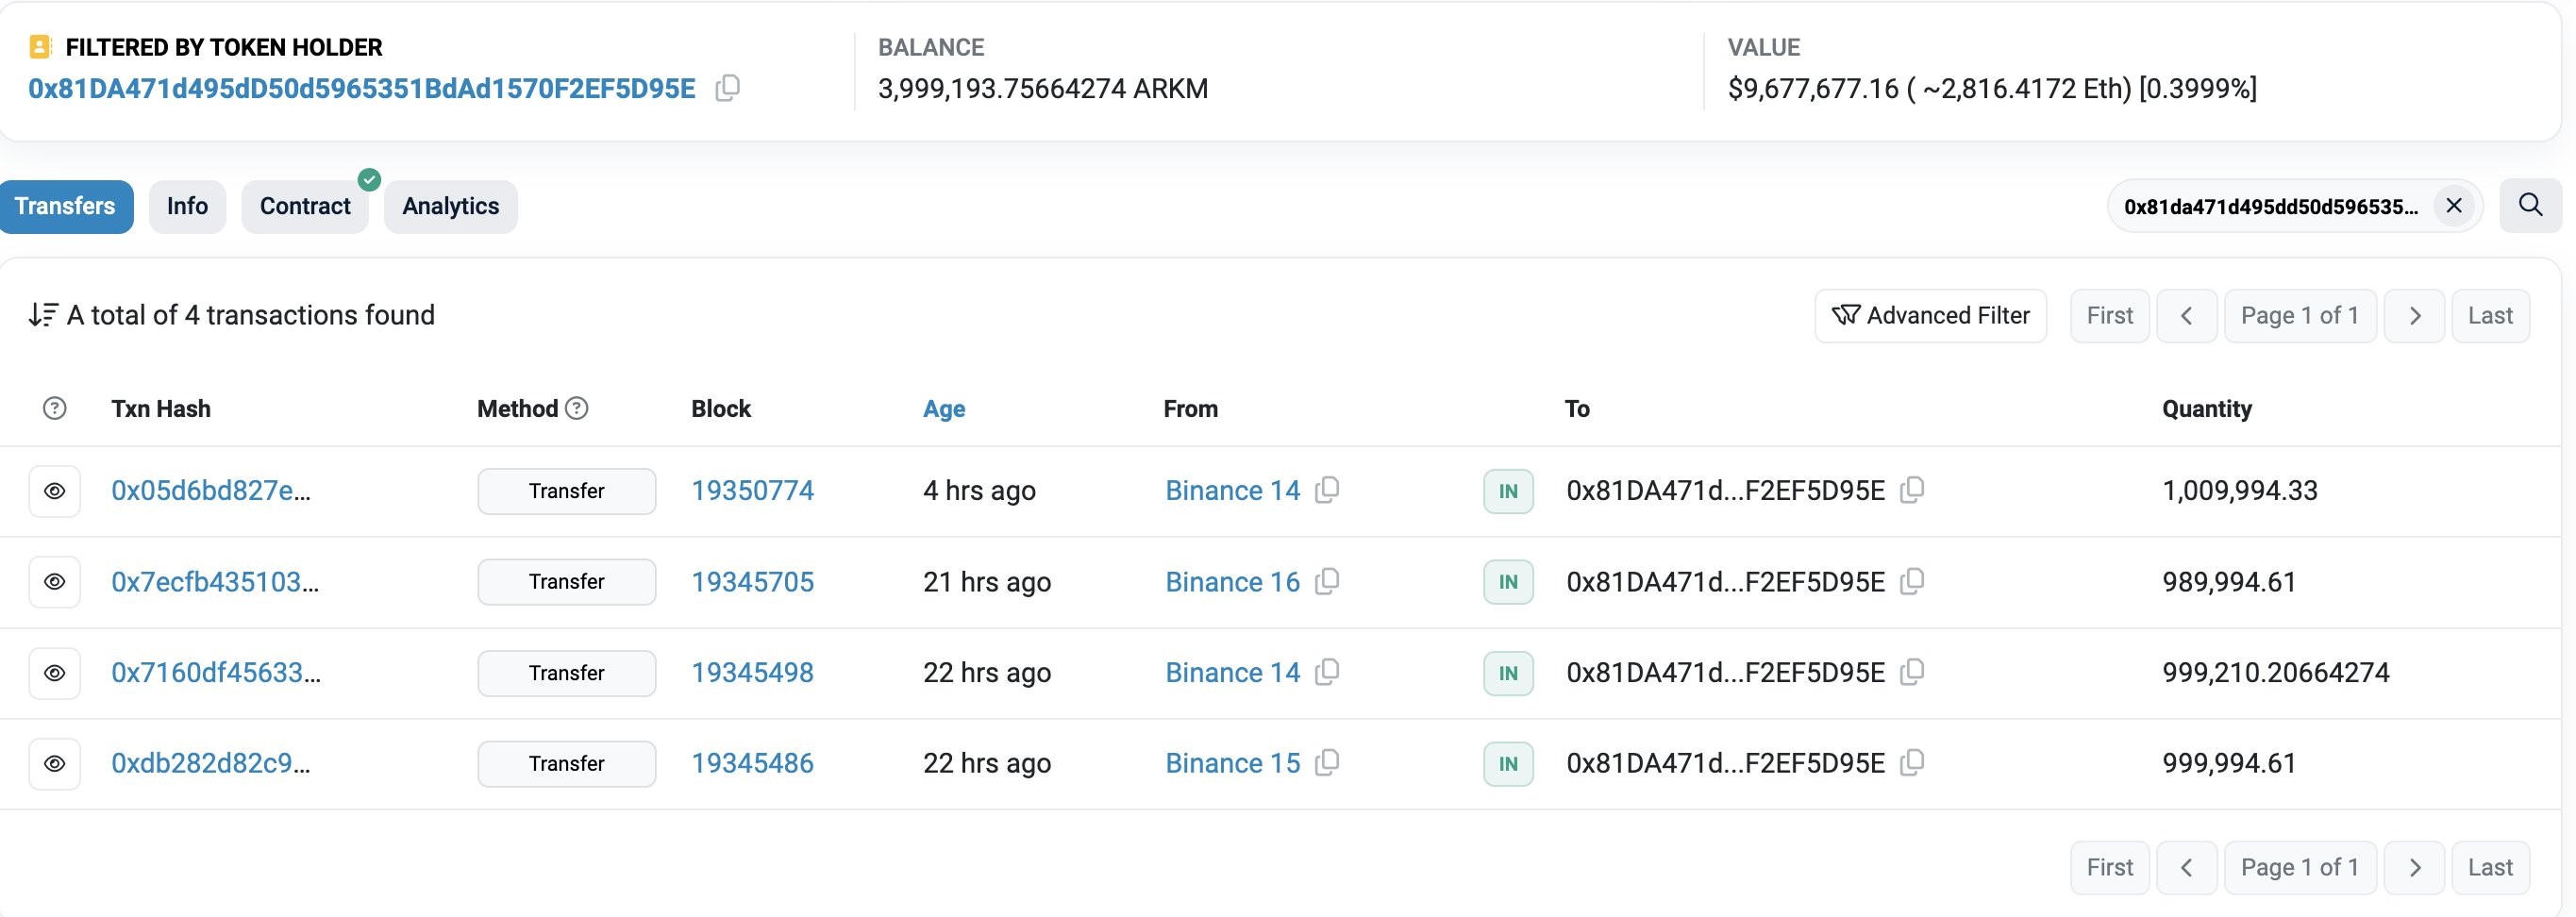Open transaction 0x7160df45633...
Viewport: 2576px width, 917px height.
[x=216, y=673]
